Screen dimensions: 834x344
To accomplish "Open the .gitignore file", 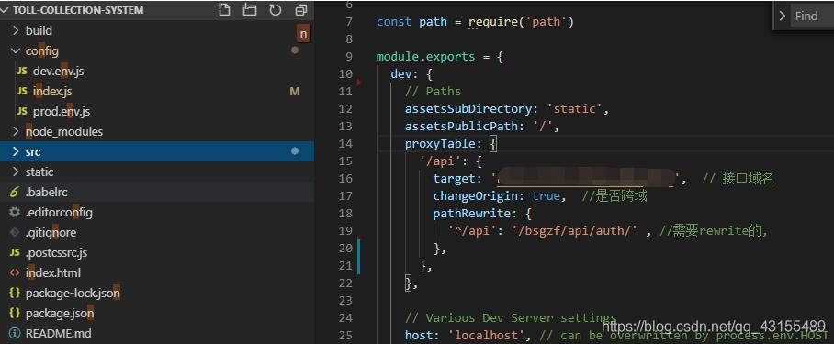I will click(157, 232).
